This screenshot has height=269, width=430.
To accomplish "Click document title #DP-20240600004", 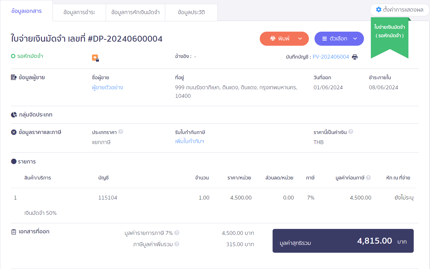I will (x=125, y=39).
